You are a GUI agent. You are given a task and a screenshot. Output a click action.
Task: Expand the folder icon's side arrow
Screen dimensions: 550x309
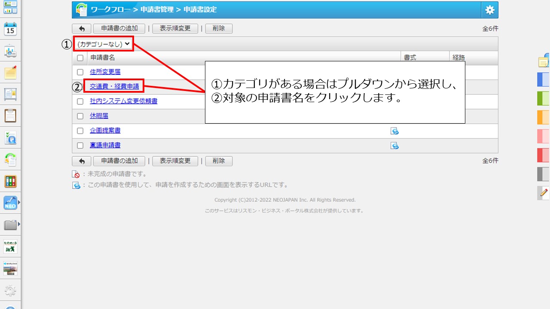click(x=19, y=223)
